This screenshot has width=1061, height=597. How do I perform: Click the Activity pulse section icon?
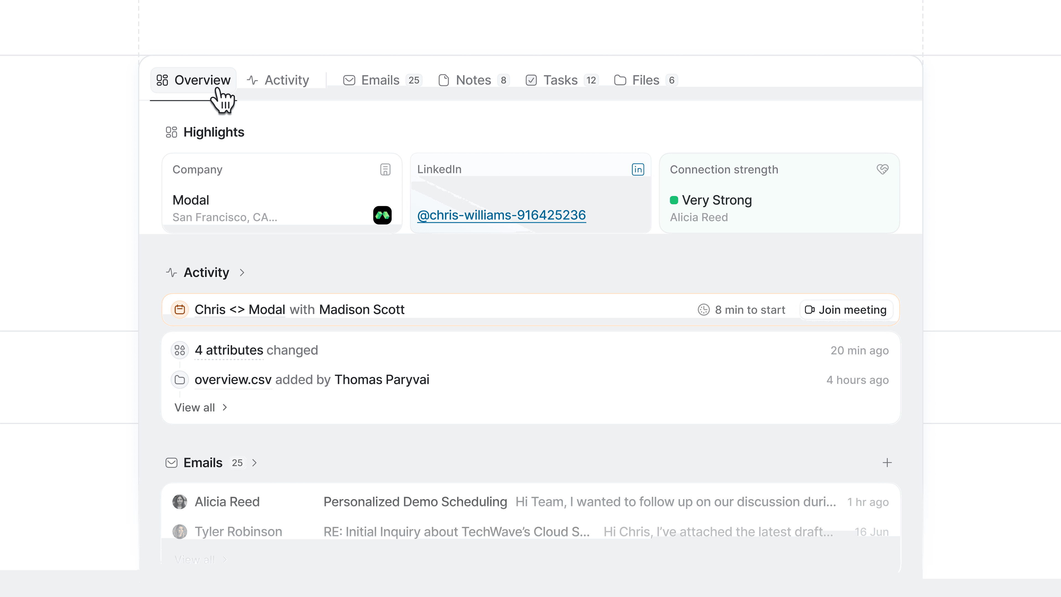(171, 272)
